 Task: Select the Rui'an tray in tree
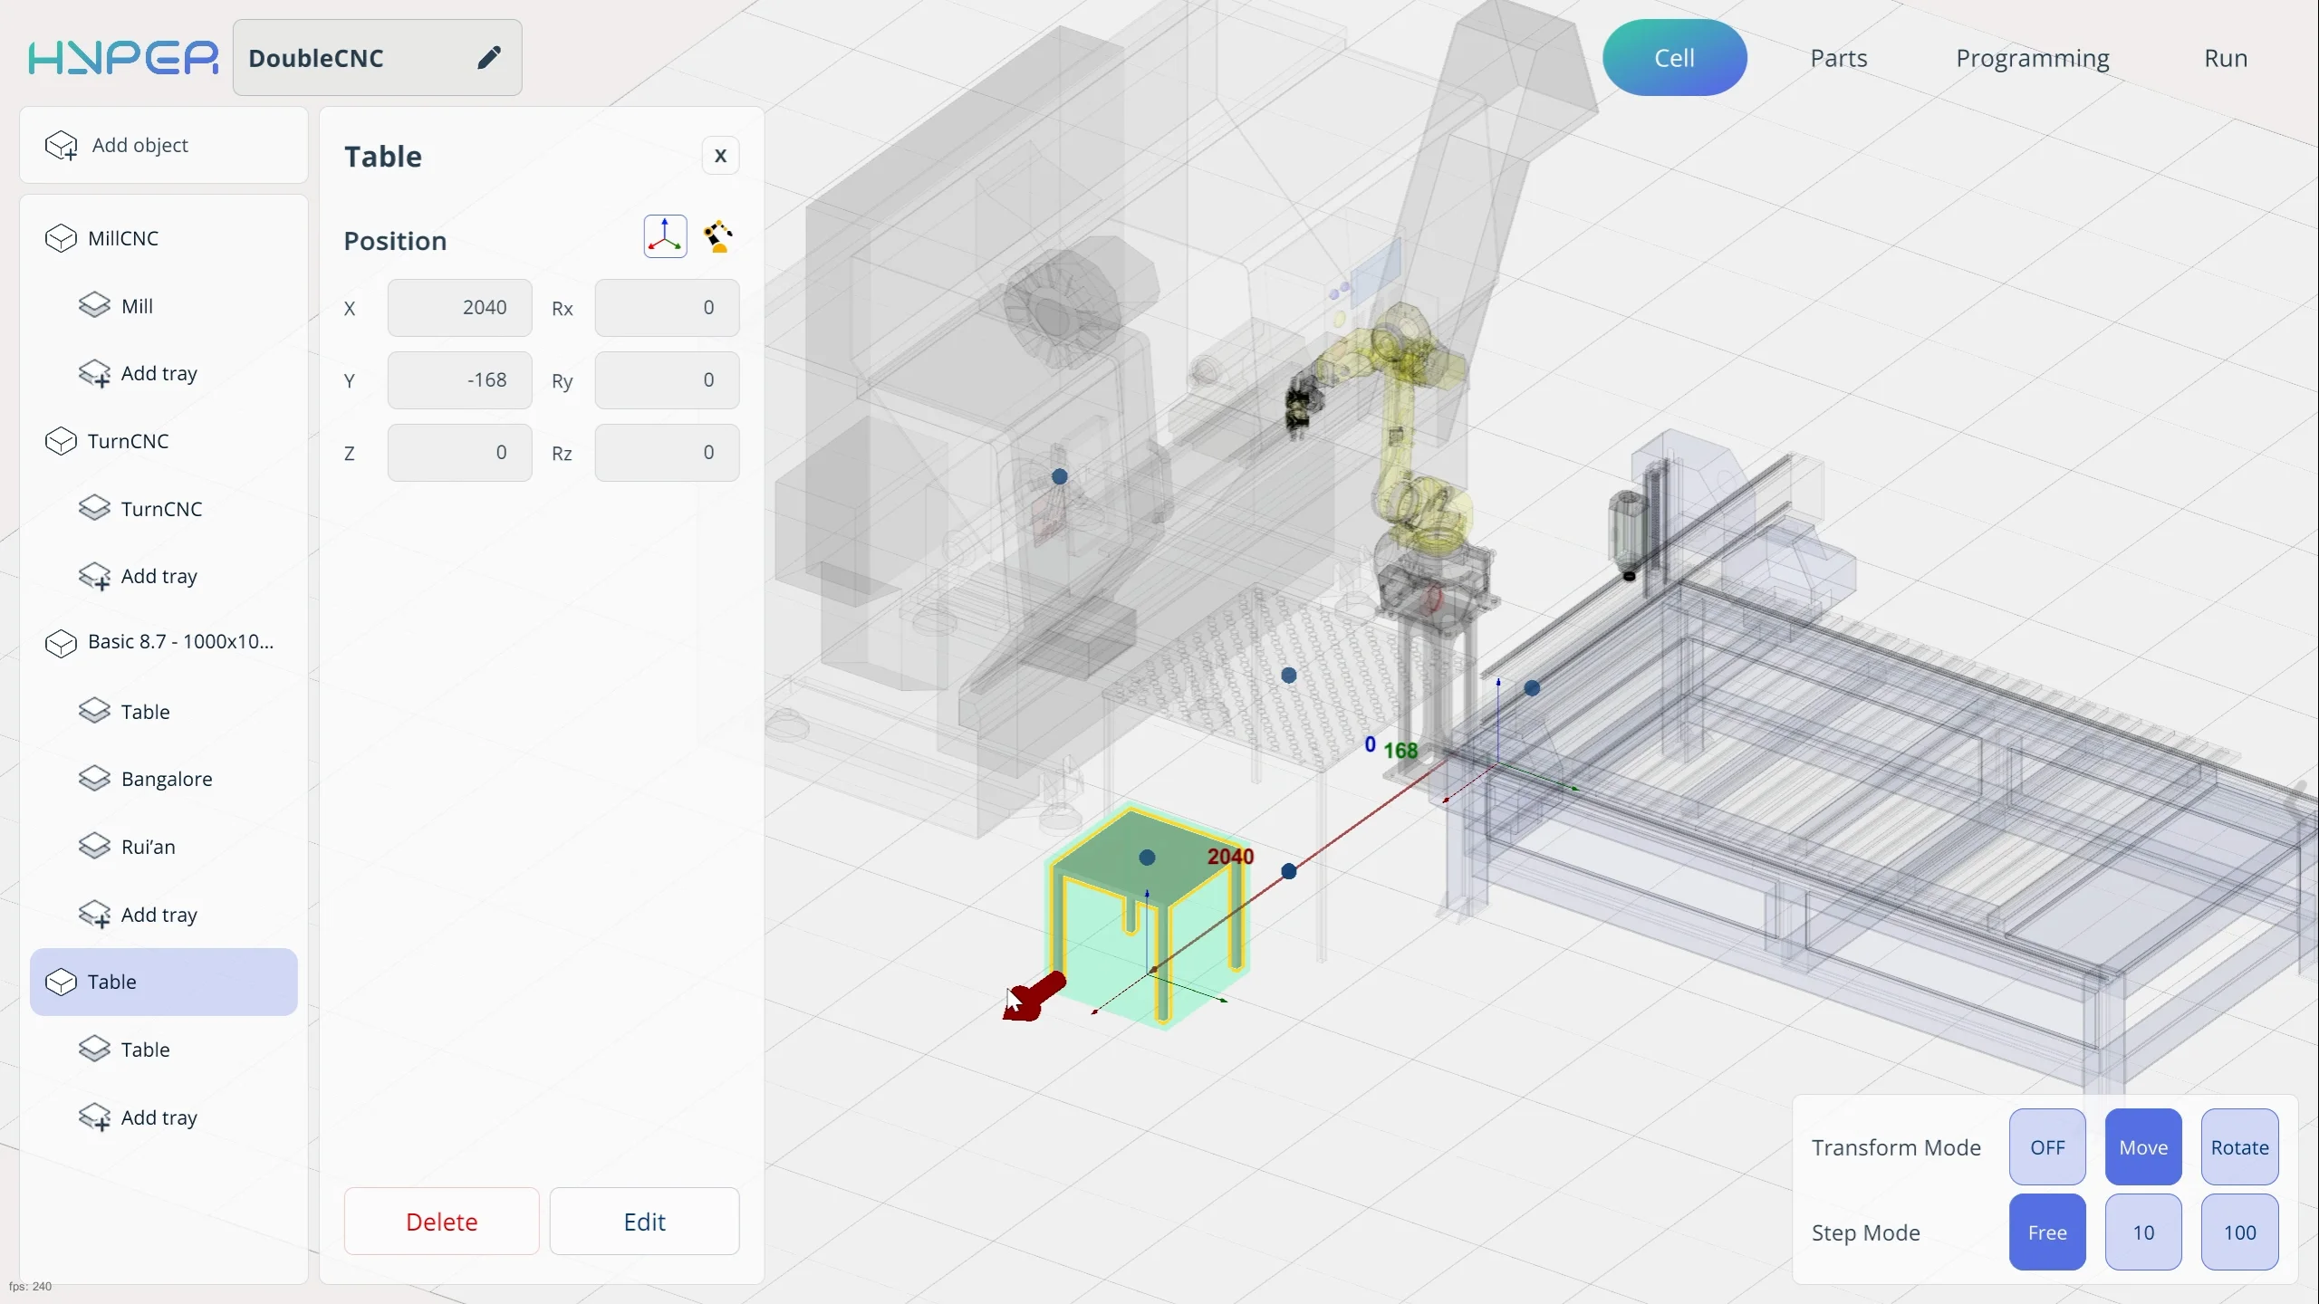148,847
